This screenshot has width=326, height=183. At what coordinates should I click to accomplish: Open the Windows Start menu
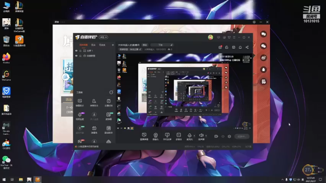4,179
